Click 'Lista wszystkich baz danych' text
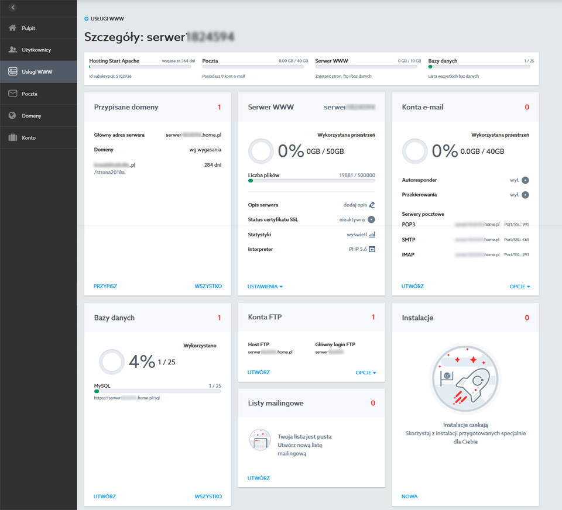 click(x=453, y=76)
